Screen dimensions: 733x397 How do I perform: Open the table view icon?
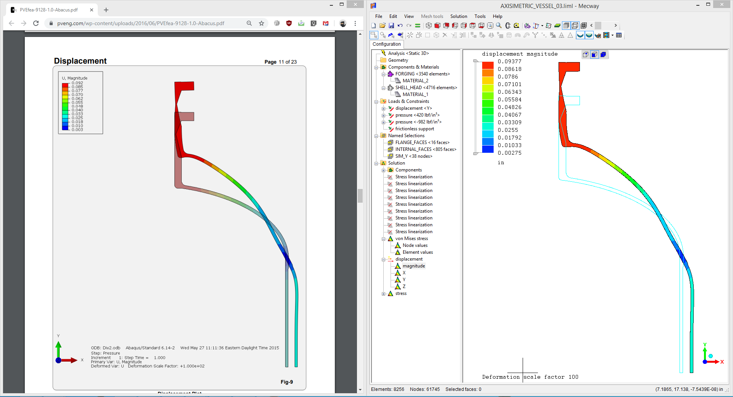click(x=619, y=35)
